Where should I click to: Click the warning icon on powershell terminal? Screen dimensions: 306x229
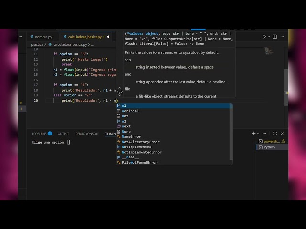click(x=284, y=141)
